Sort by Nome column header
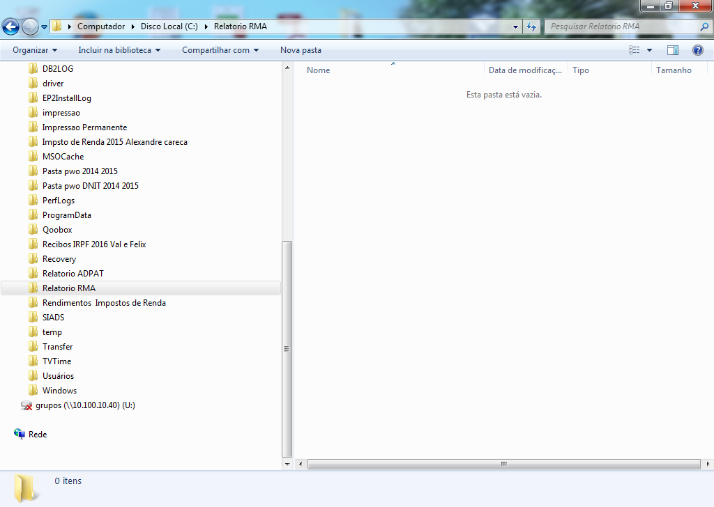The image size is (714, 507). click(x=318, y=70)
